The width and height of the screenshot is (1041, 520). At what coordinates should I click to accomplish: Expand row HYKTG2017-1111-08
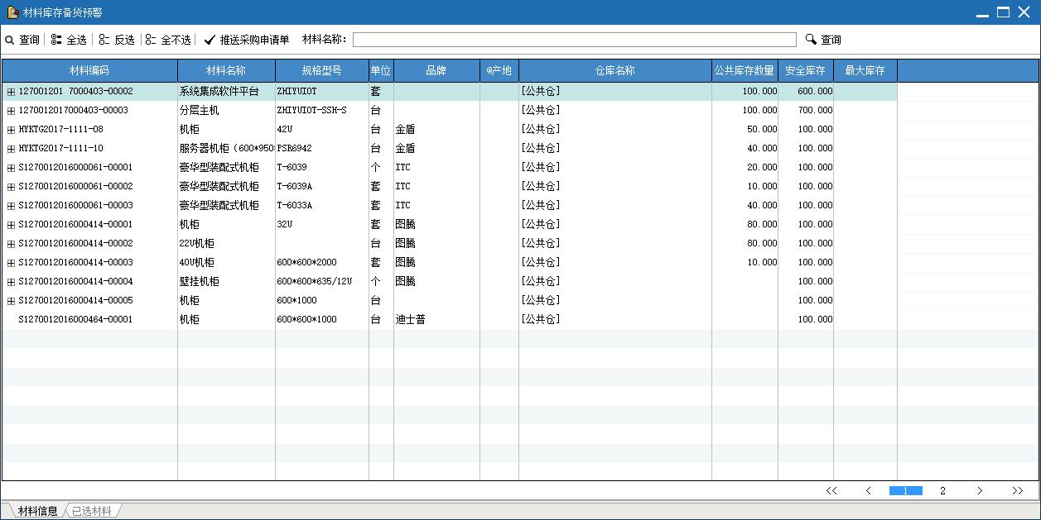[x=11, y=130]
